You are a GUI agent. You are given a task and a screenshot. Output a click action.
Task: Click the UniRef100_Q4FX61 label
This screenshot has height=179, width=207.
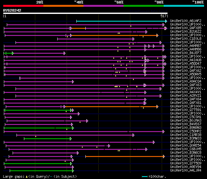tap(186, 103)
